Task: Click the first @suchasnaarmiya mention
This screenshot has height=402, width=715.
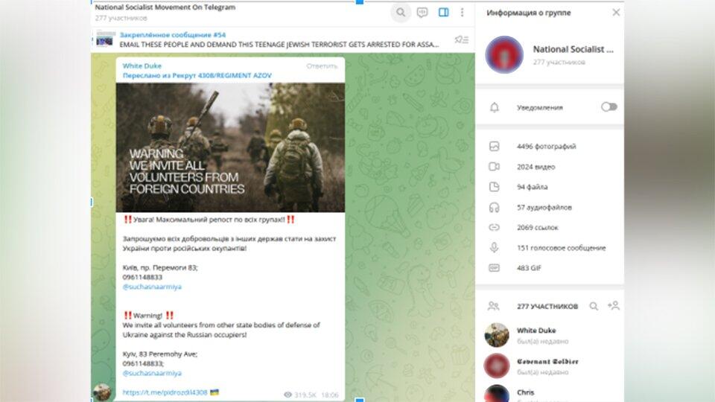Action: pyautogui.click(x=152, y=287)
